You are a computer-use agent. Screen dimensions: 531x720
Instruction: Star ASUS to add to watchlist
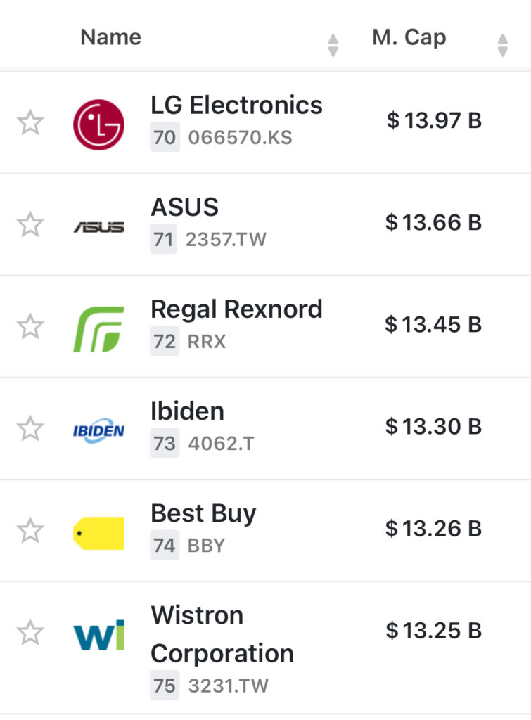coord(30,225)
